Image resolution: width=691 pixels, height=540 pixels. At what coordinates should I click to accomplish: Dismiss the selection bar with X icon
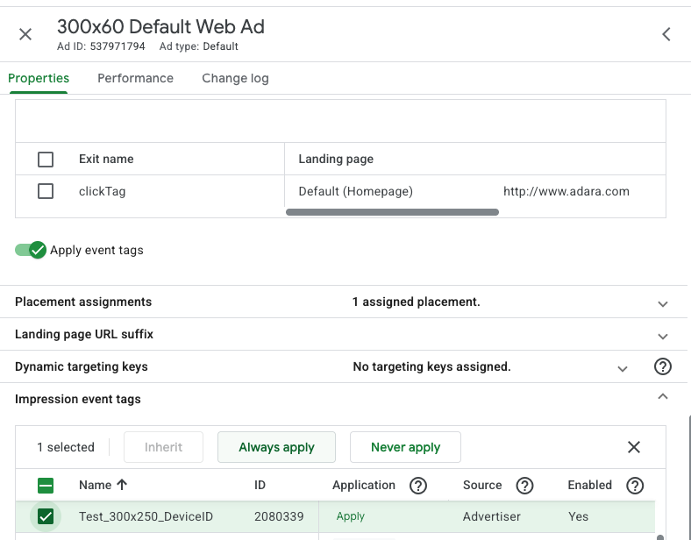(634, 447)
